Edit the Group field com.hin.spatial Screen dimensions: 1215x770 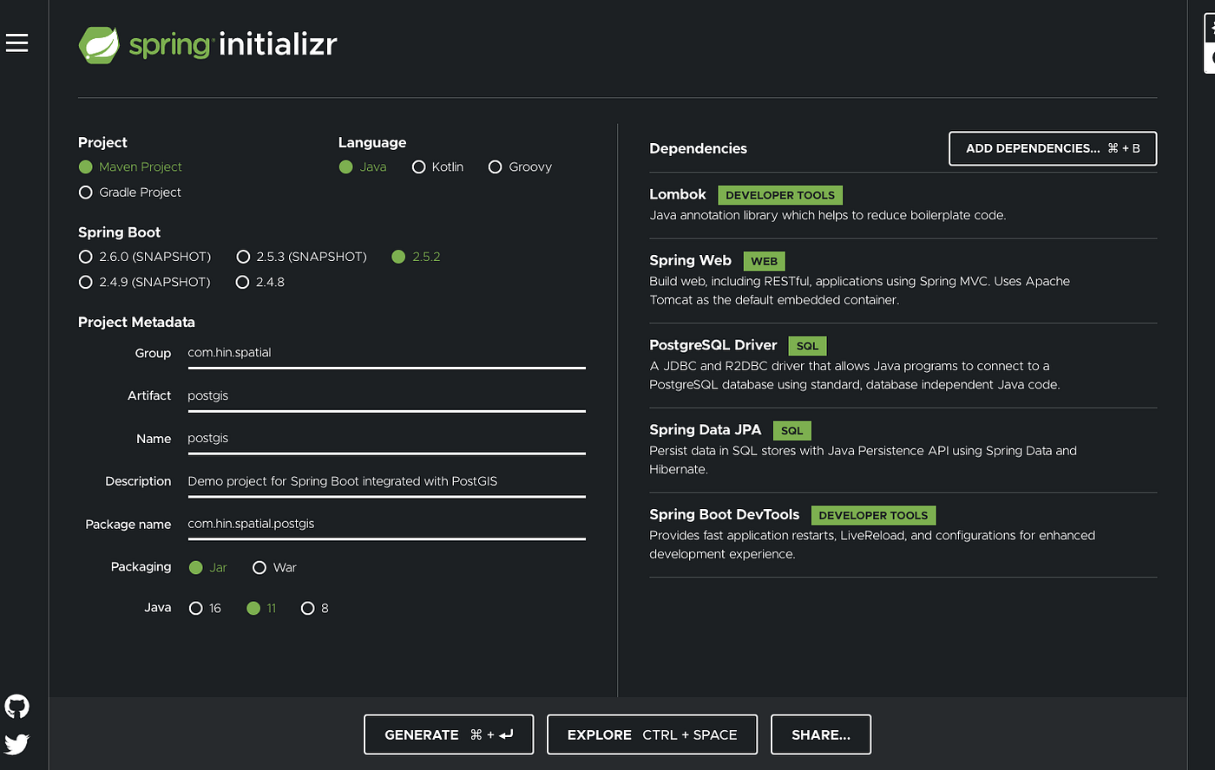coord(386,353)
